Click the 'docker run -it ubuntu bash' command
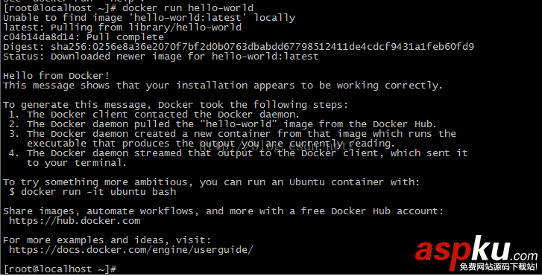 [x=98, y=192]
